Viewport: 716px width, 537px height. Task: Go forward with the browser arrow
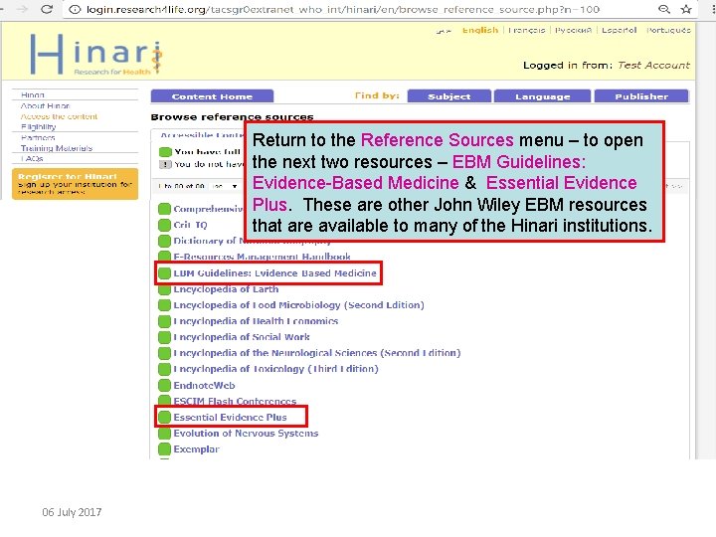(x=22, y=9)
